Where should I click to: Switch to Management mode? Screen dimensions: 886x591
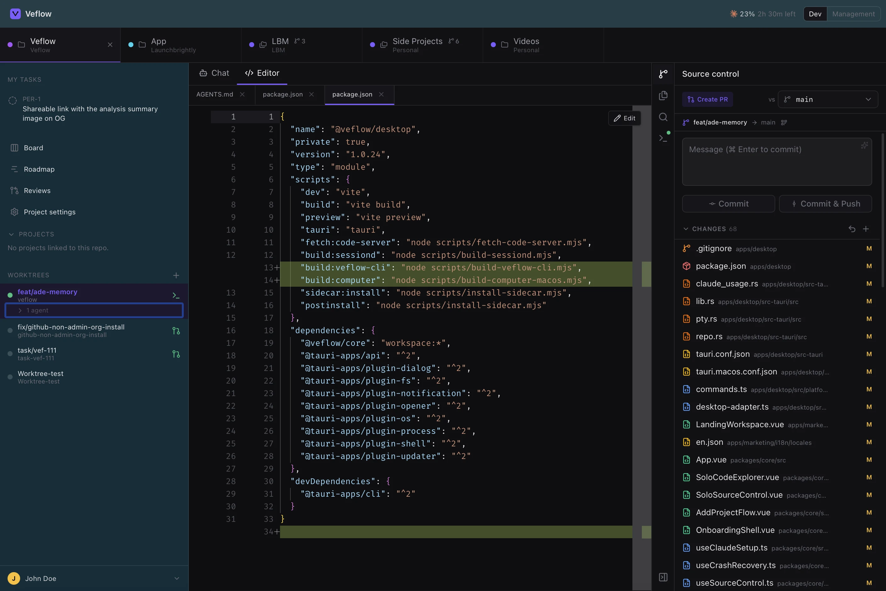(853, 14)
